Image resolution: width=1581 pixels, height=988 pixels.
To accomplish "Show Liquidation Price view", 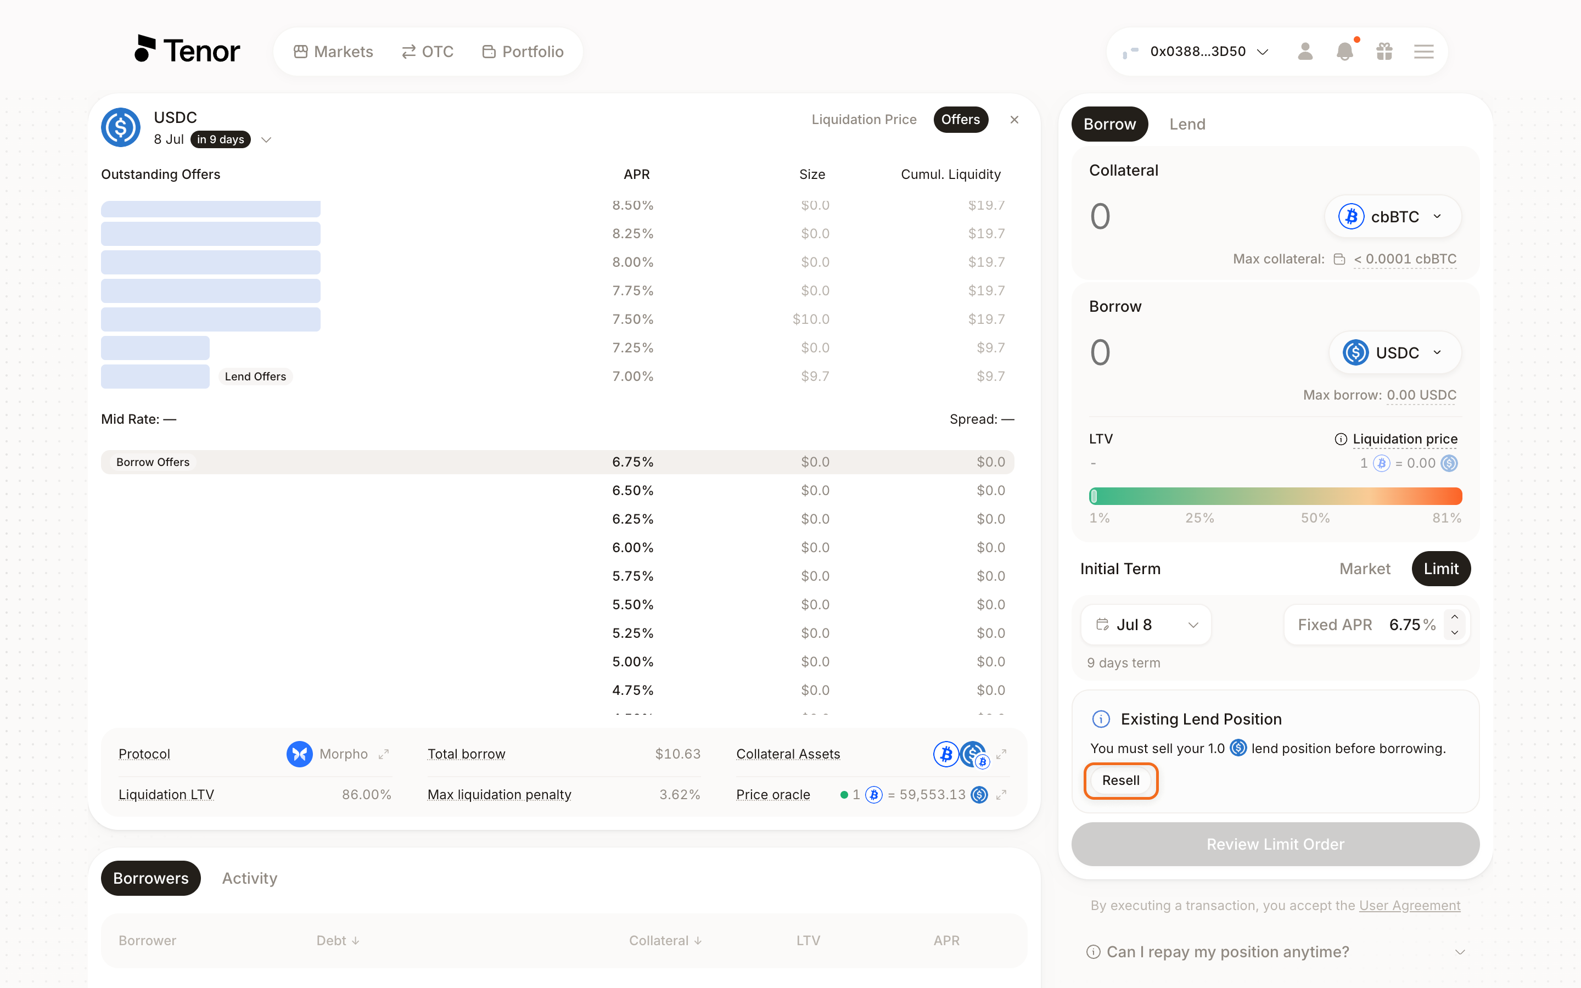I will pyautogui.click(x=864, y=120).
